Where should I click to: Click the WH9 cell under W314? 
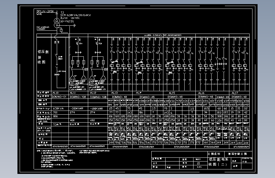pyautogui.click(x=192, y=105)
